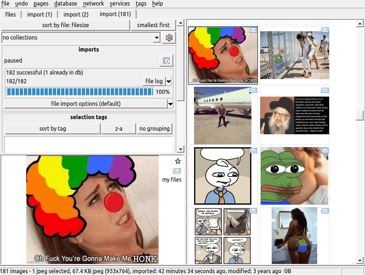This screenshot has width=365, height=275.
Task: Open the help menu
Action: pos(158,4)
